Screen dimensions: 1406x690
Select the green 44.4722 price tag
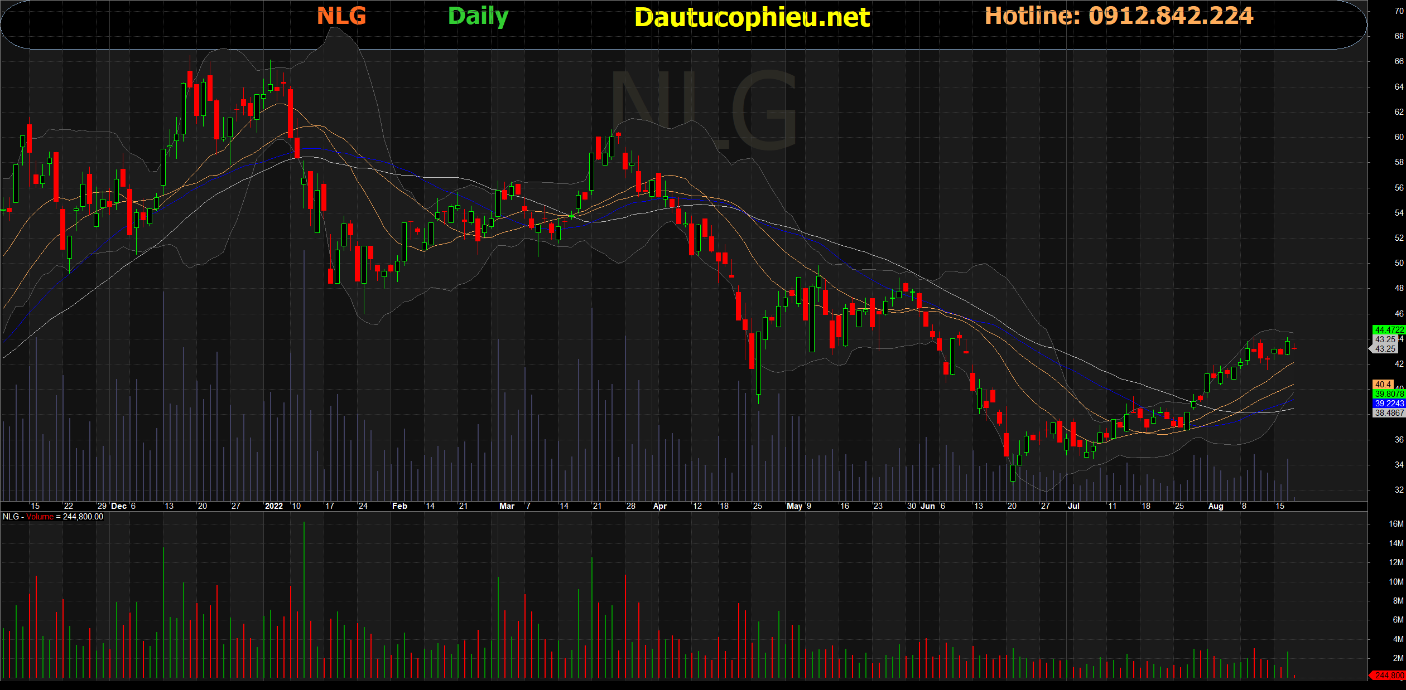[1389, 330]
